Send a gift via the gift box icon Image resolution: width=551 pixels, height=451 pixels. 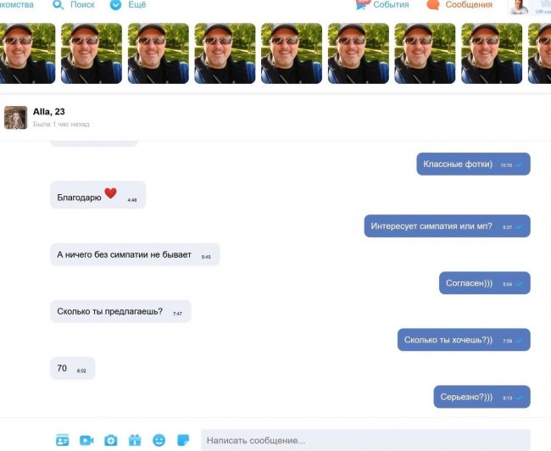point(135,440)
